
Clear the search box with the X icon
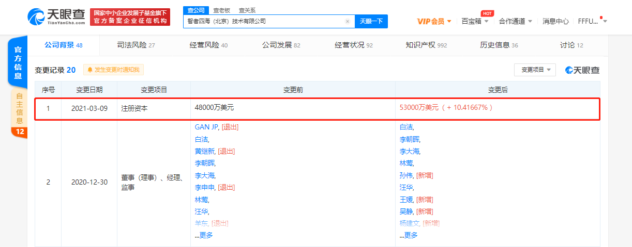click(x=348, y=21)
